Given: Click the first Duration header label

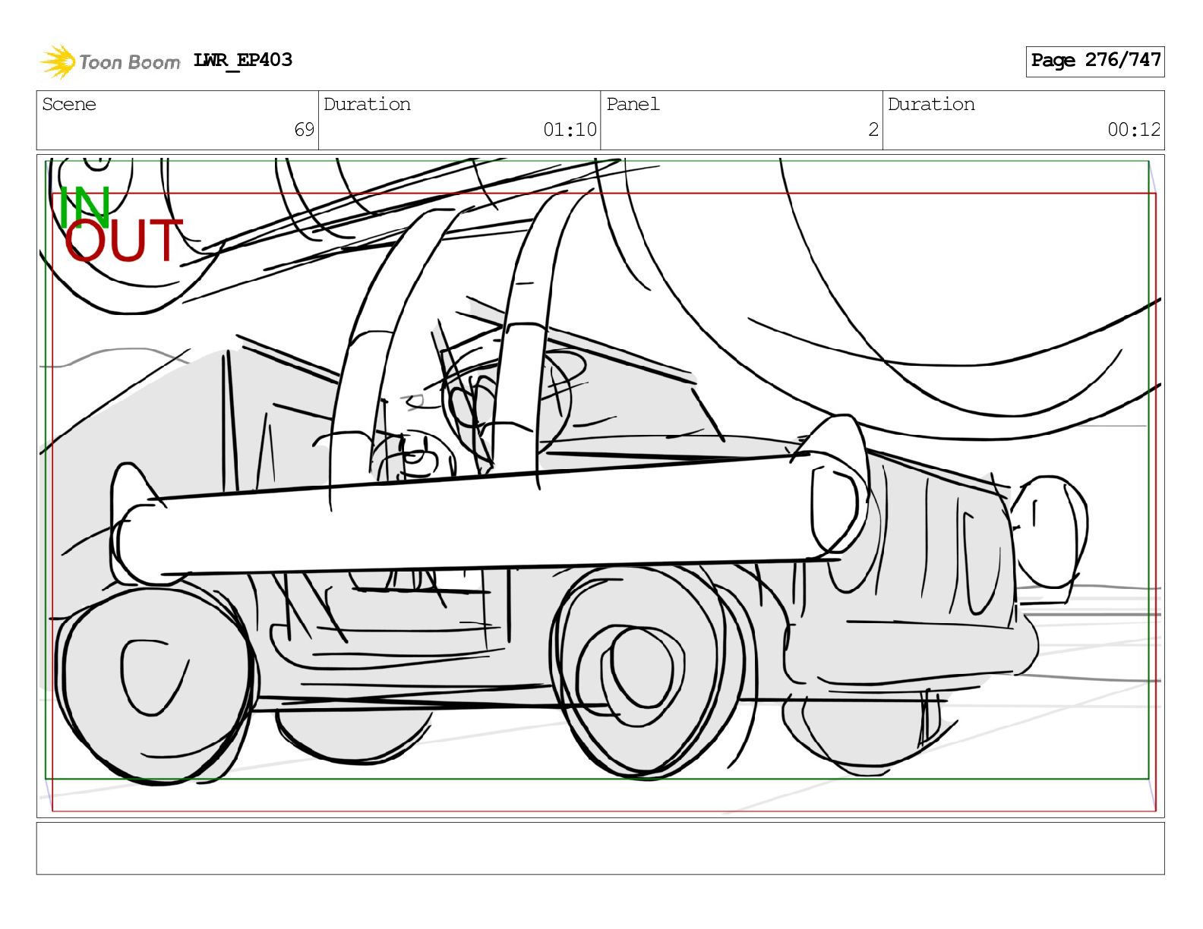Looking at the screenshot, I should coord(367,105).
